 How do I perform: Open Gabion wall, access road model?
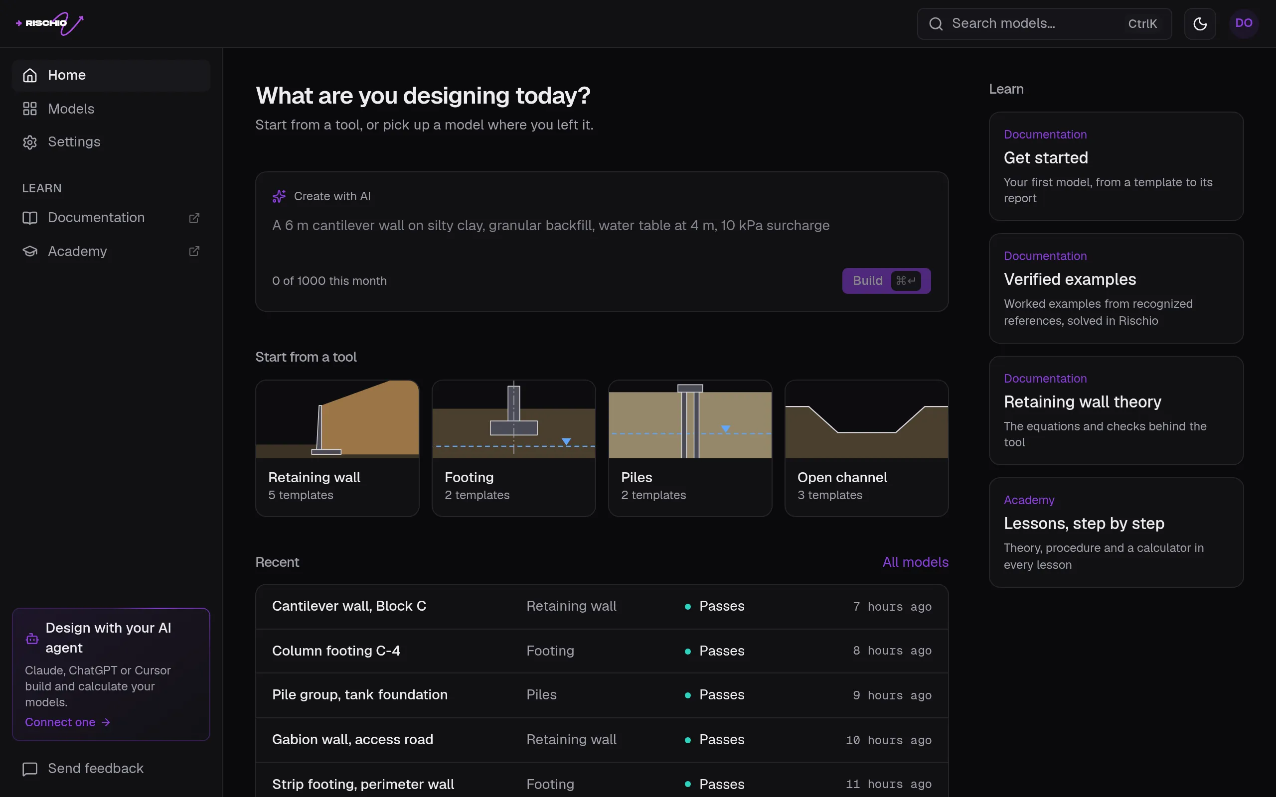(x=602, y=740)
